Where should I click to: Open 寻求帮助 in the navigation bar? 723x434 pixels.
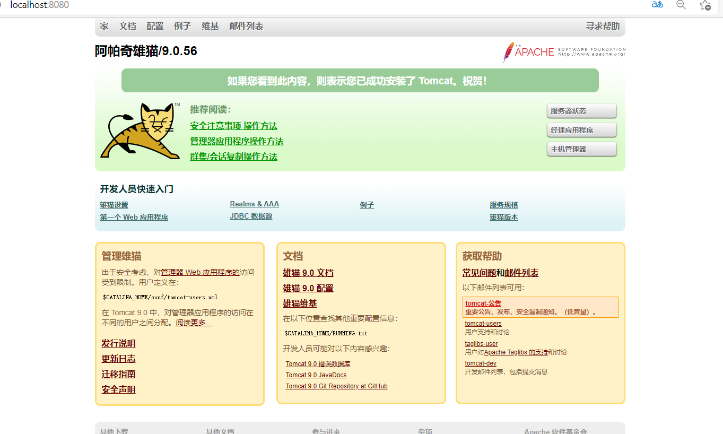tap(603, 26)
